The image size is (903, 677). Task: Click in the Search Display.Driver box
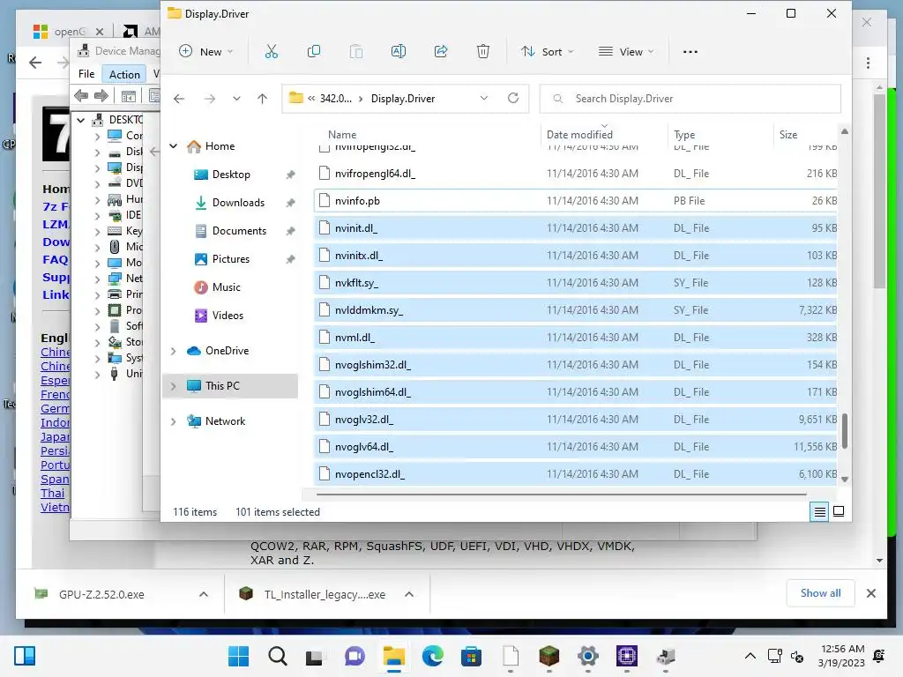coord(690,99)
